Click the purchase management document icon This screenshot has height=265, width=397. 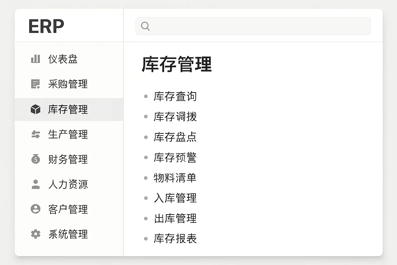tap(35, 84)
